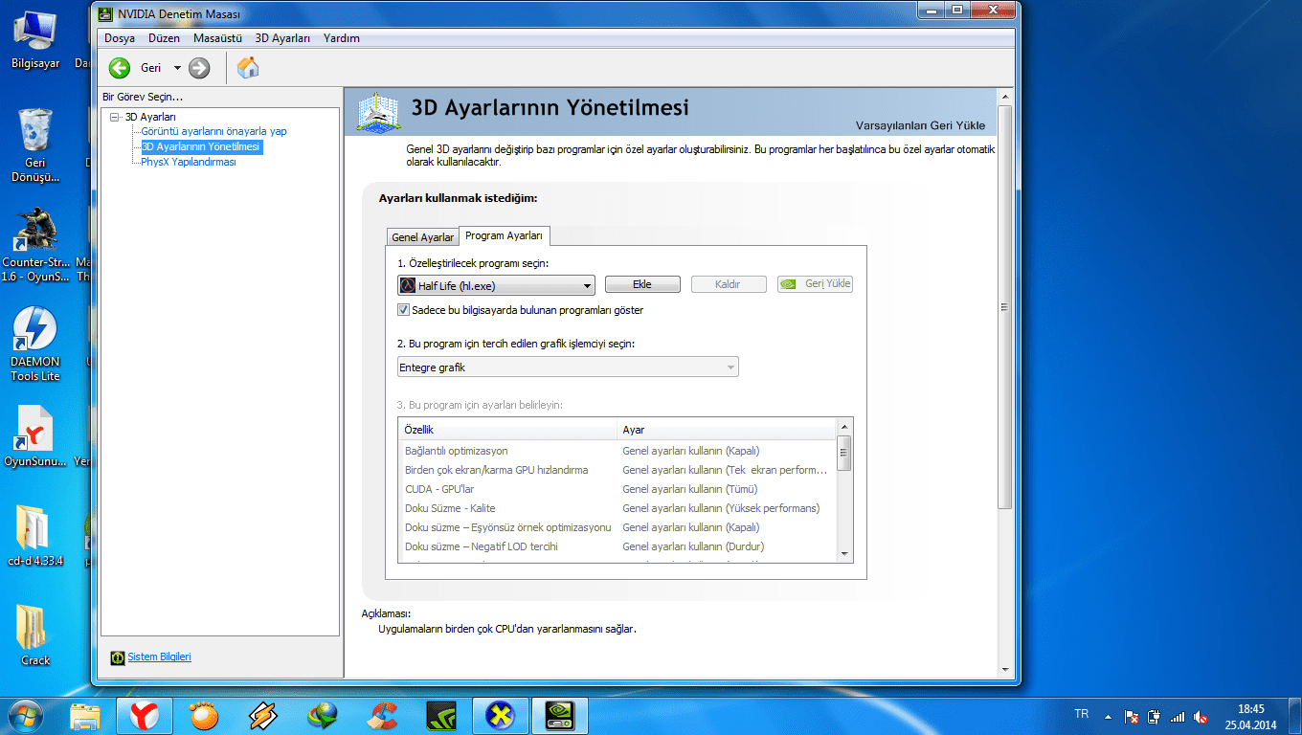Select 'PhysX Yapılandırması' tree item

pos(189,162)
